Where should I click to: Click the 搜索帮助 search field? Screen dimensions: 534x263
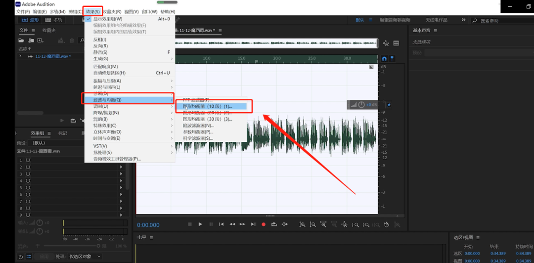click(503, 21)
